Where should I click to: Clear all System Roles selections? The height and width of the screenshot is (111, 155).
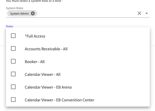[139, 13]
